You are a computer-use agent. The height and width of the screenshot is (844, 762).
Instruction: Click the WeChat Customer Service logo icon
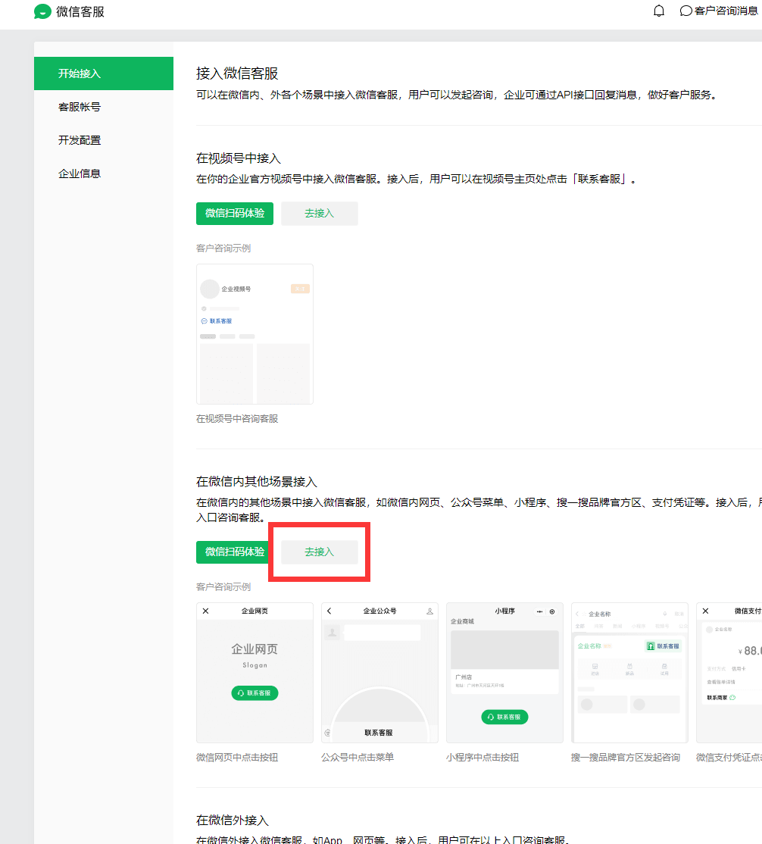43,11
